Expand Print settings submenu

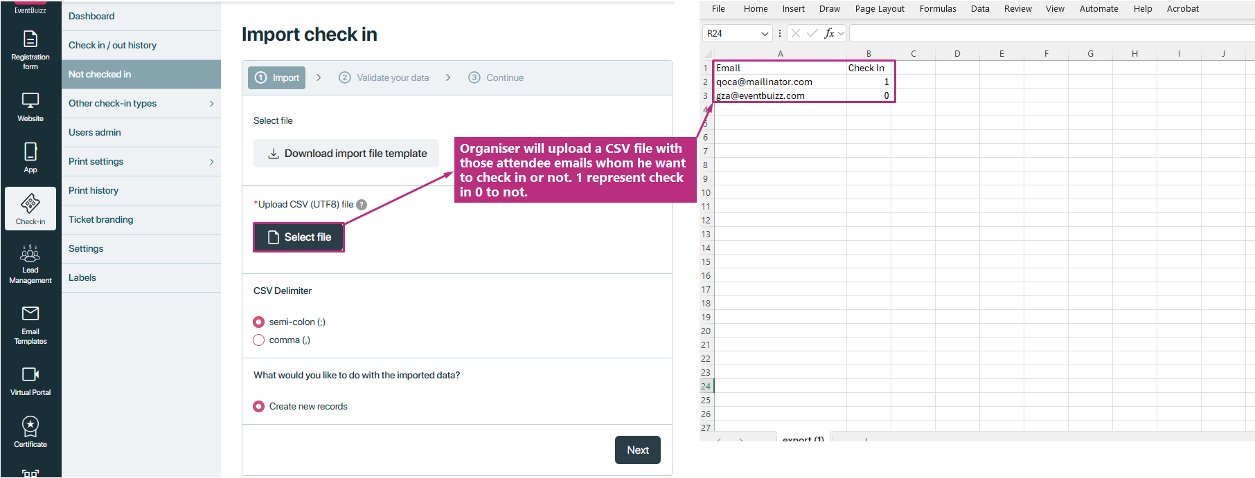(x=211, y=162)
